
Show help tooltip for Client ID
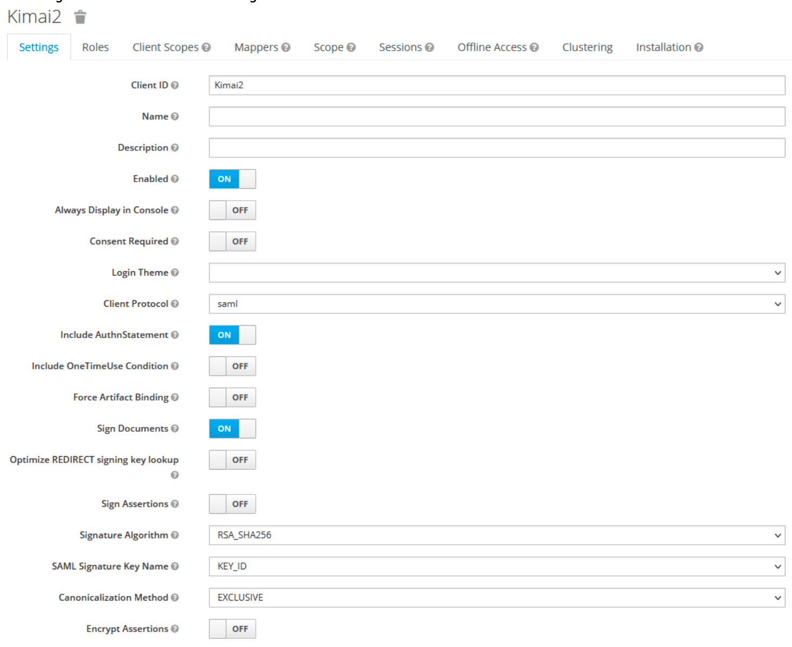coord(175,85)
